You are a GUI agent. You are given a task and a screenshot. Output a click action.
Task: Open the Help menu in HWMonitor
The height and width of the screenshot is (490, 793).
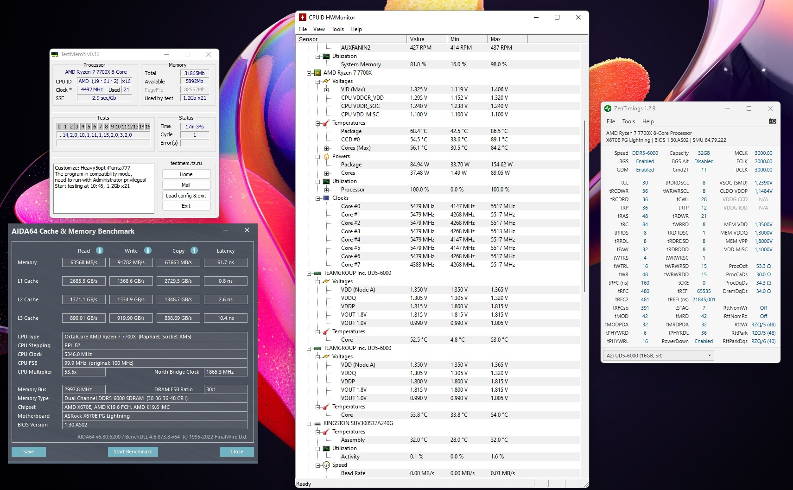tap(356, 29)
